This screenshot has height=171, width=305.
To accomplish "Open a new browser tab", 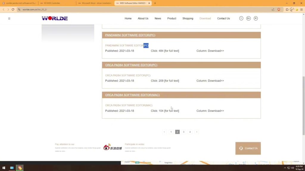I will (x=155, y=3).
